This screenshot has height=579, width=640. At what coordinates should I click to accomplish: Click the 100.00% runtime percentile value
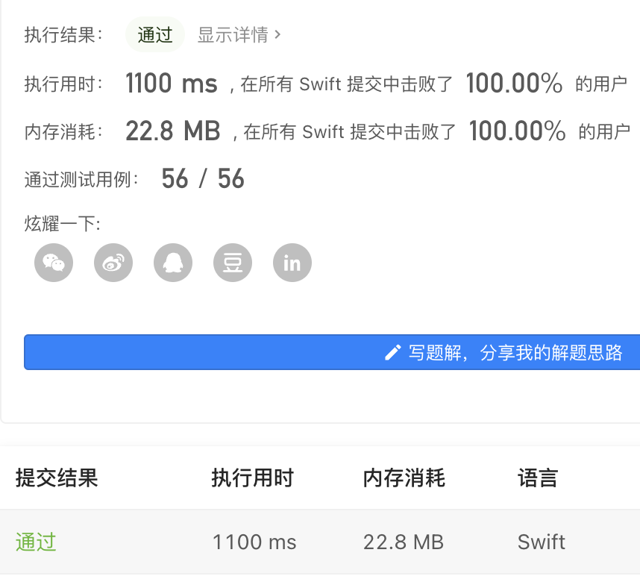pos(514,84)
